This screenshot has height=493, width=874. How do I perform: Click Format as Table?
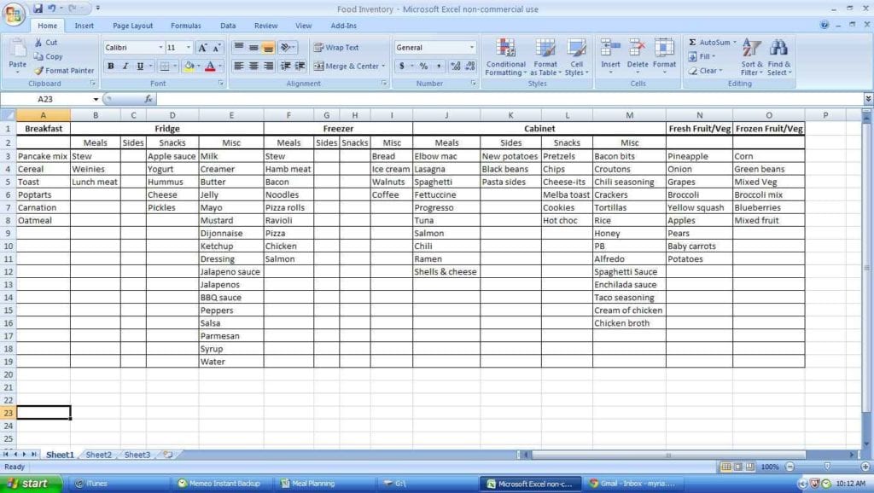coord(545,60)
